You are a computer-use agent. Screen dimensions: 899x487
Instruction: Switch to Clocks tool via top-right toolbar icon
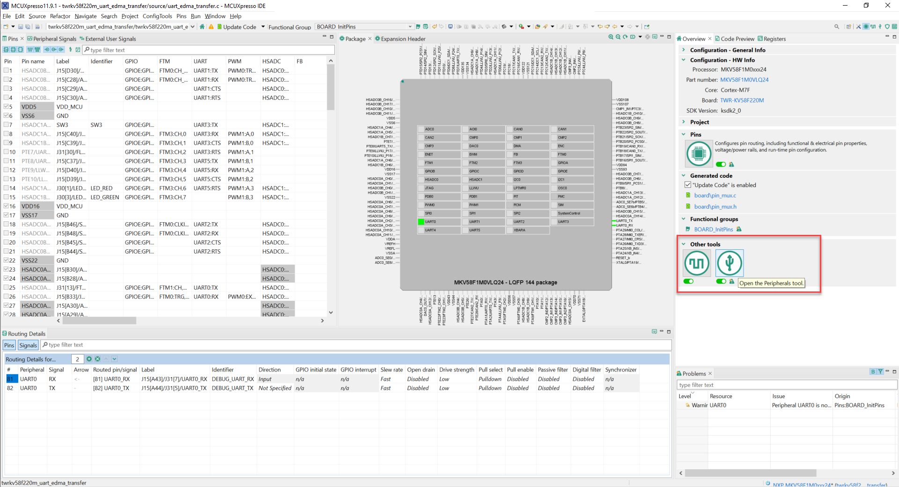tap(873, 27)
